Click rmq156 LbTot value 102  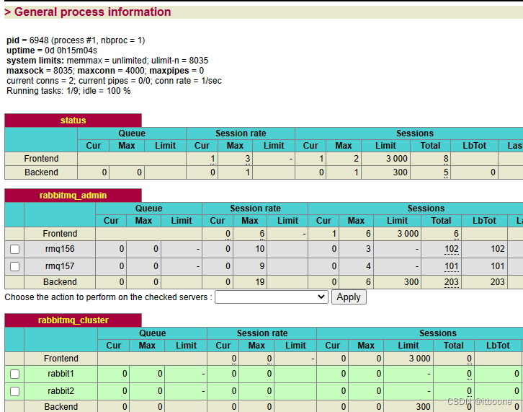(x=497, y=249)
